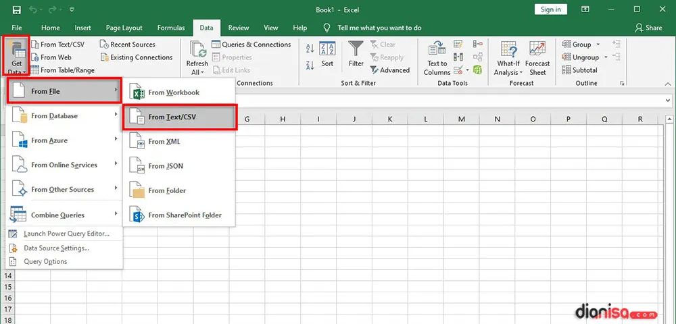Choose From JSON

pyautogui.click(x=179, y=166)
